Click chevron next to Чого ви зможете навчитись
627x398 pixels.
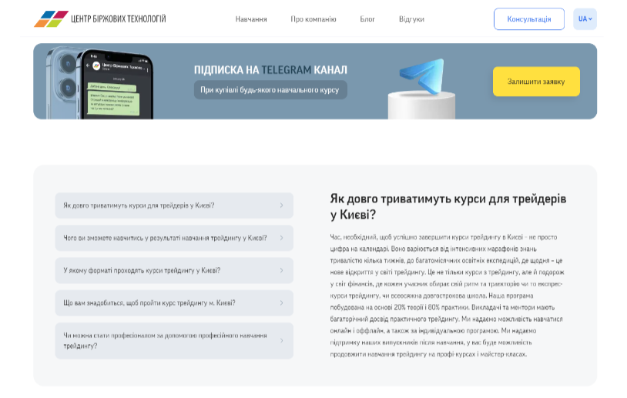pyautogui.click(x=281, y=238)
